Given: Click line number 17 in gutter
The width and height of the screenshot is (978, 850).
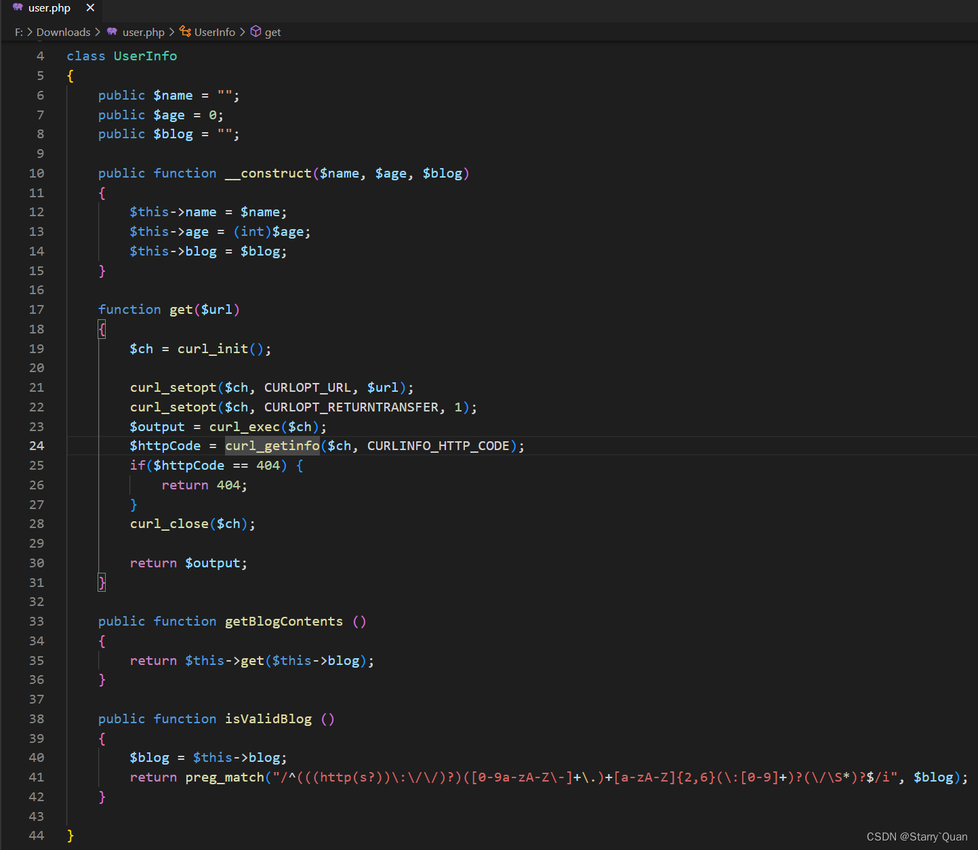Looking at the screenshot, I should (37, 310).
